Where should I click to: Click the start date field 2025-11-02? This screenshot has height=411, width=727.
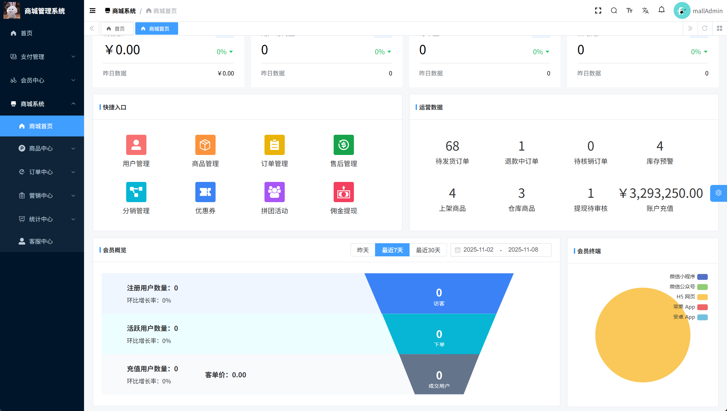tap(478, 250)
